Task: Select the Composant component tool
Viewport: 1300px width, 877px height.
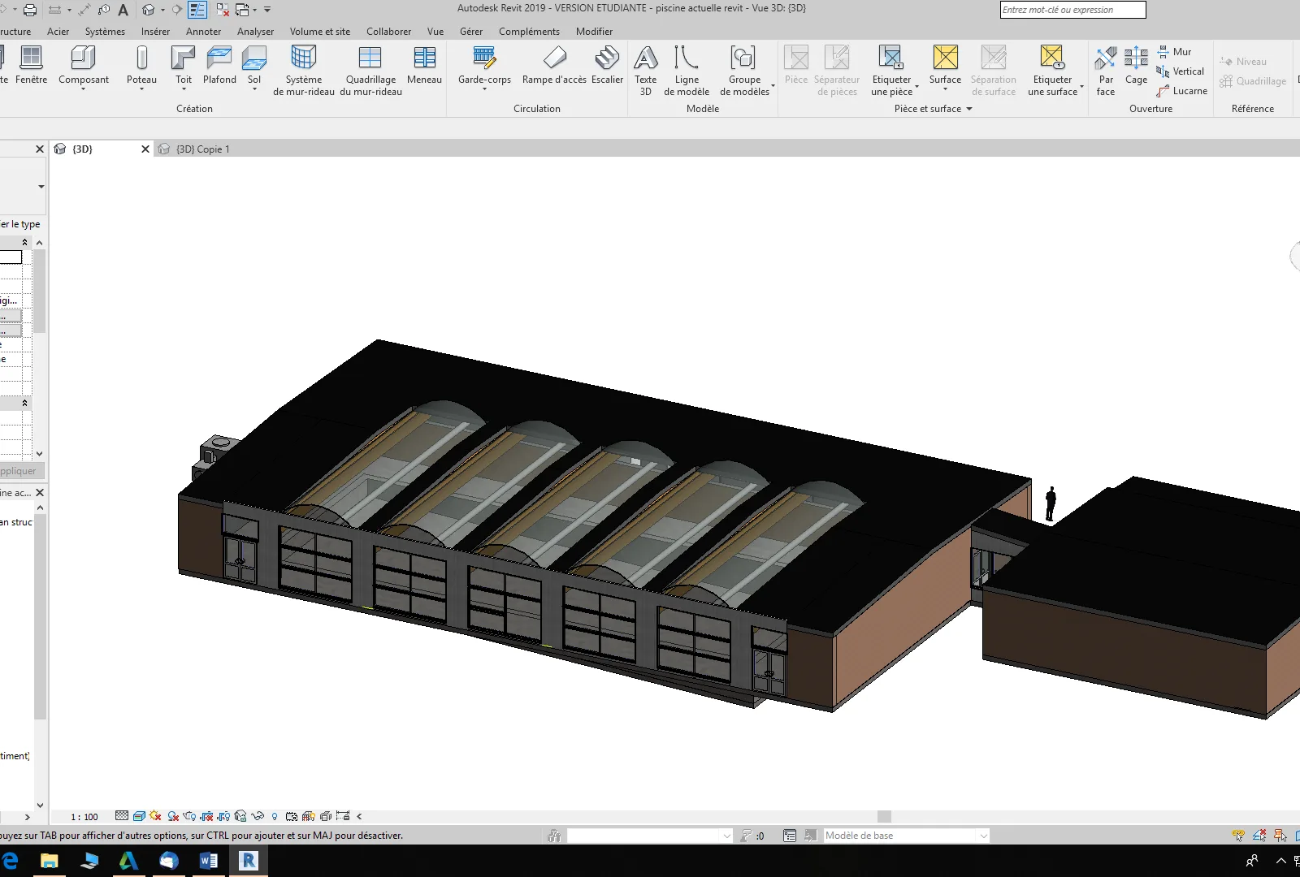Action: 84,67
